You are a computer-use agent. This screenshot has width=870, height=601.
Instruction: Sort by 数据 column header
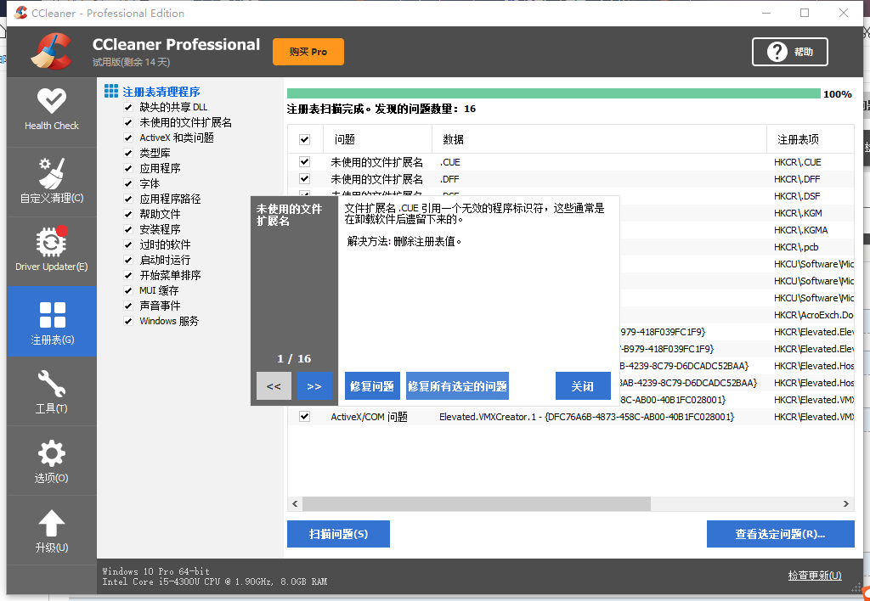tap(599, 139)
